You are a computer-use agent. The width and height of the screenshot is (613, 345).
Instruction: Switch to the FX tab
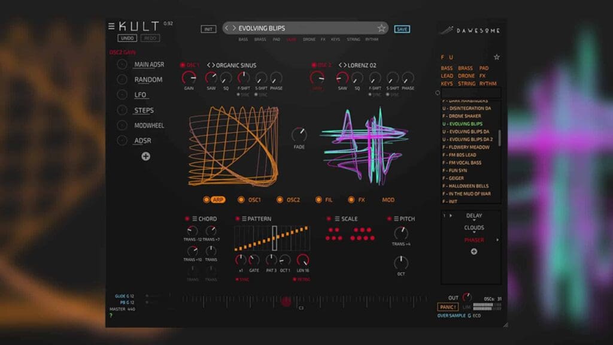pos(361,199)
